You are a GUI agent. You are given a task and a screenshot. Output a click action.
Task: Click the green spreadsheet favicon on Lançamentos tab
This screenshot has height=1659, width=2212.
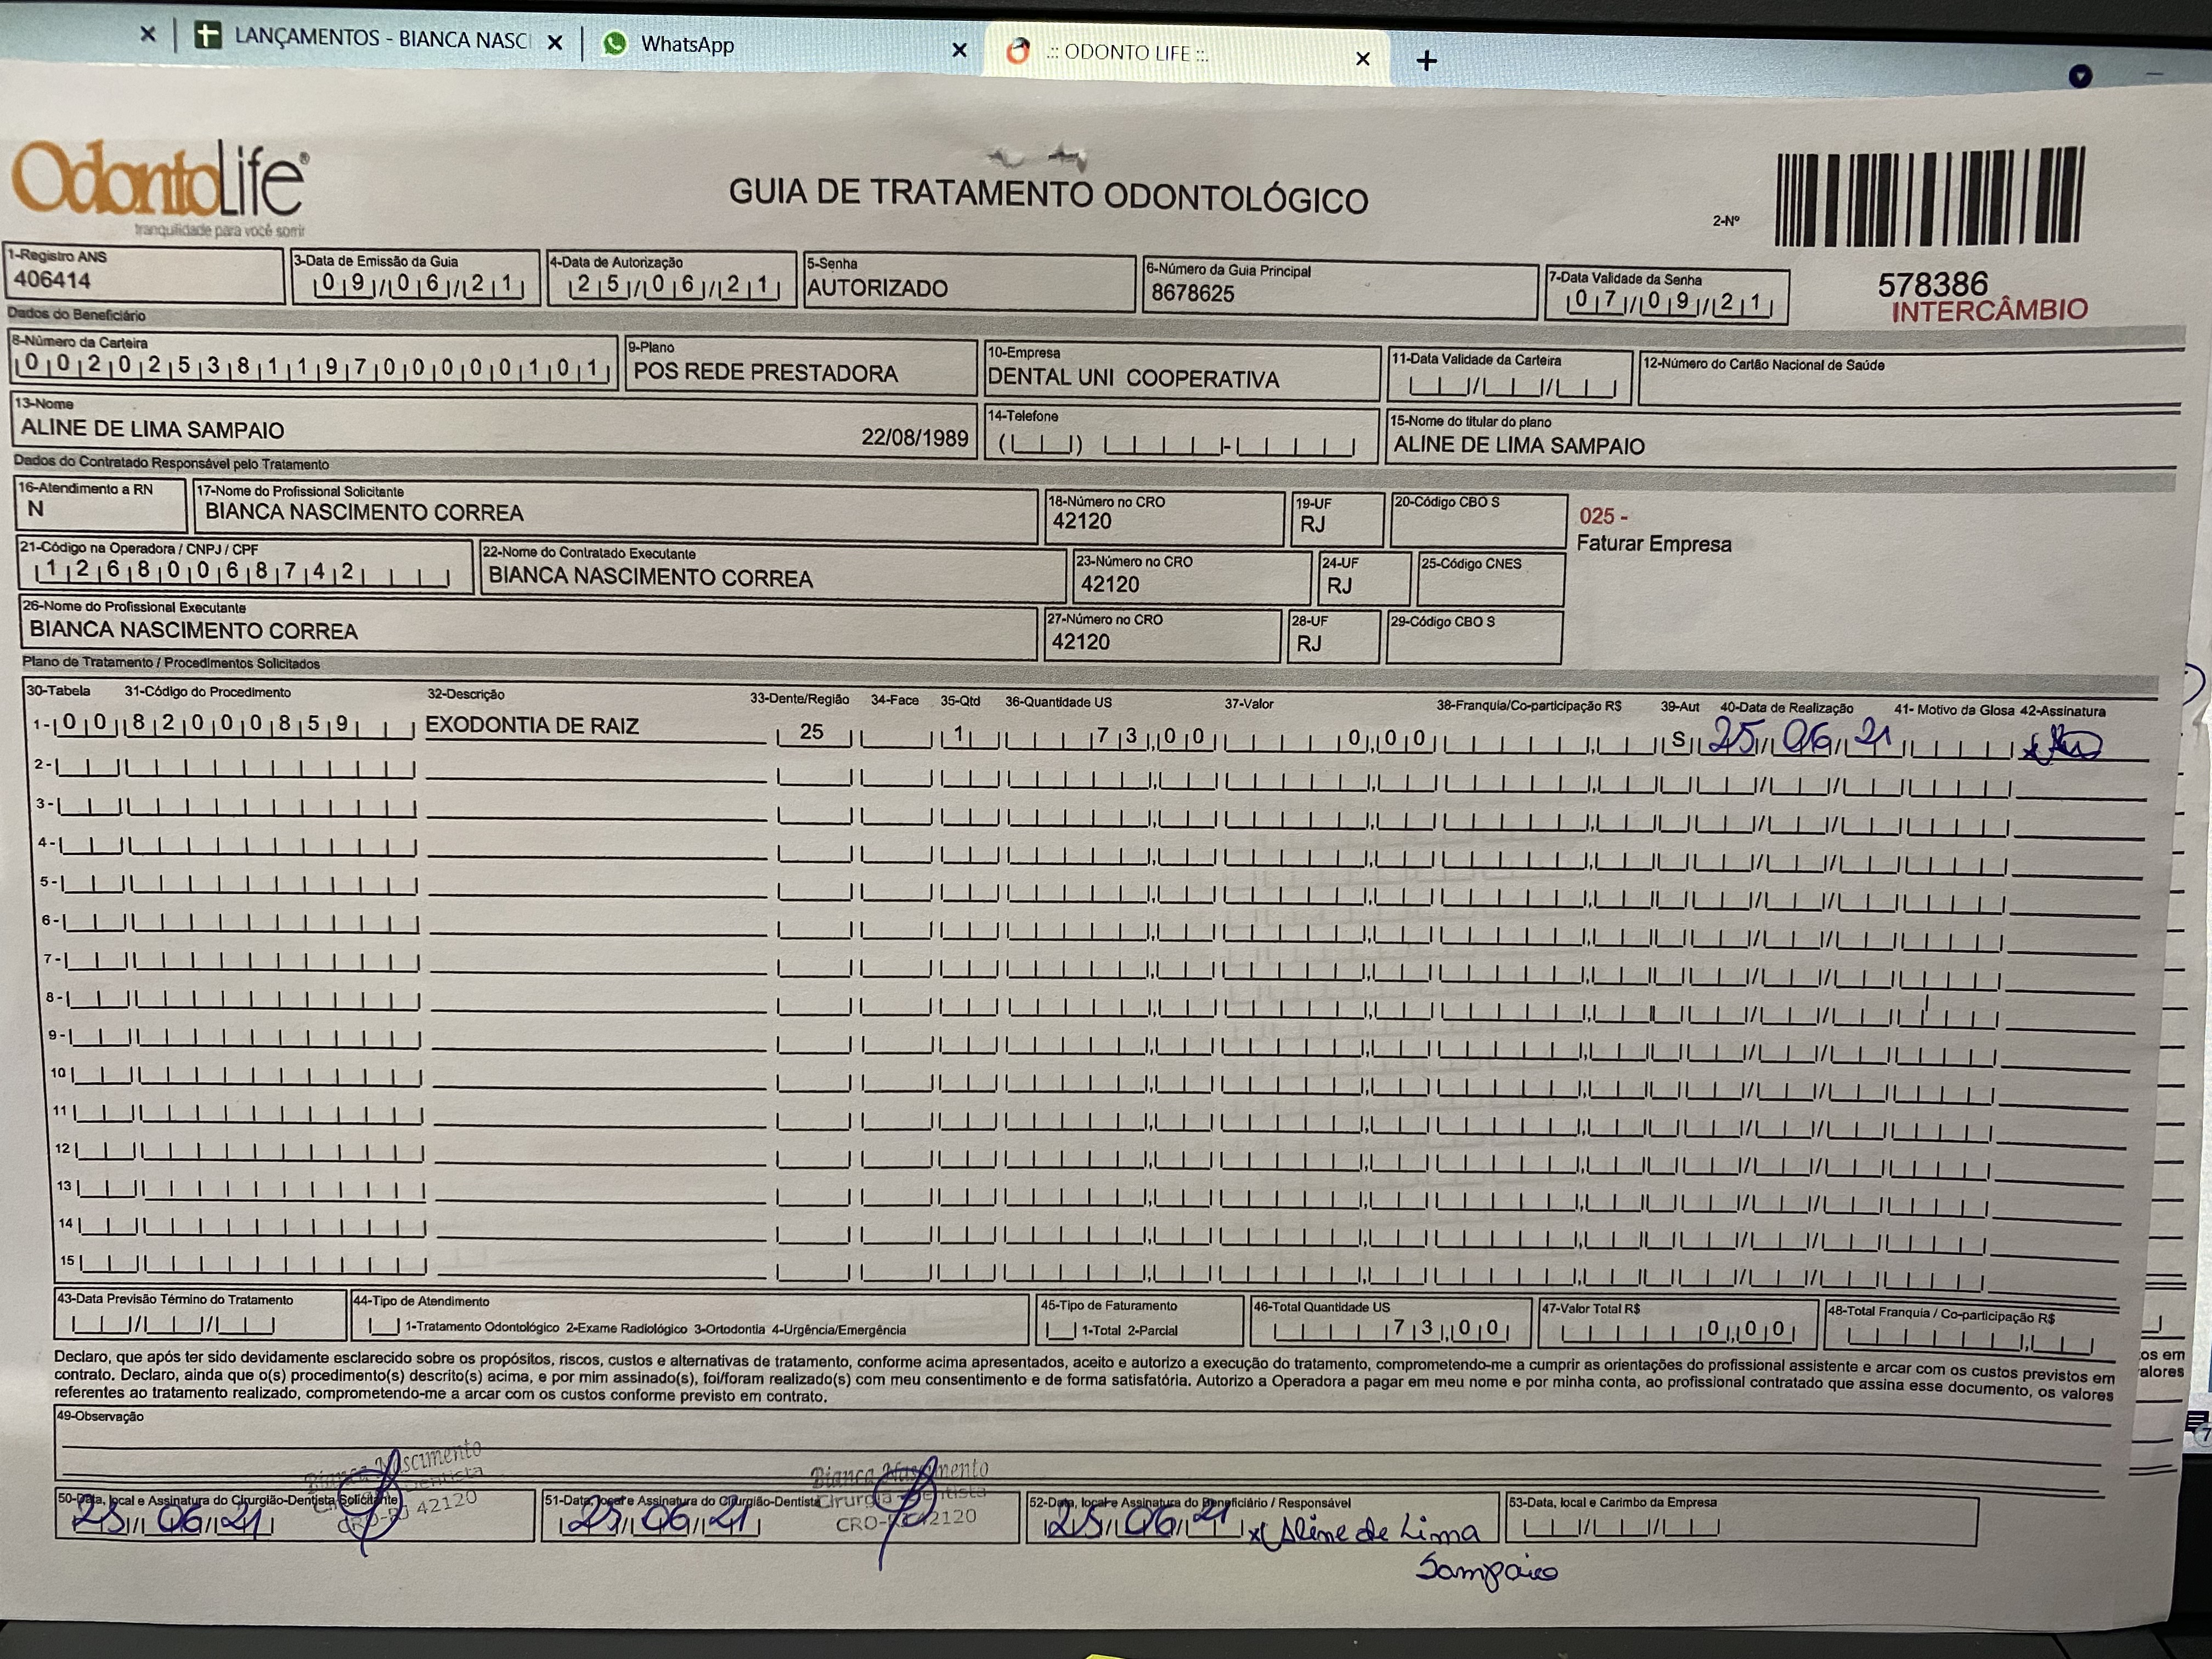[207, 36]
